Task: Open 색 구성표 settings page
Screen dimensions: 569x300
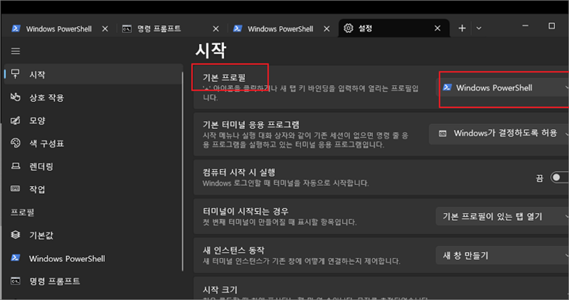Action: click(x=93, y=143)
